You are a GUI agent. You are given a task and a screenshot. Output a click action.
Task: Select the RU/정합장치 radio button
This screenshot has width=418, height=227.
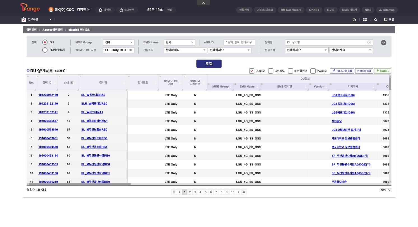coord(45,50)
